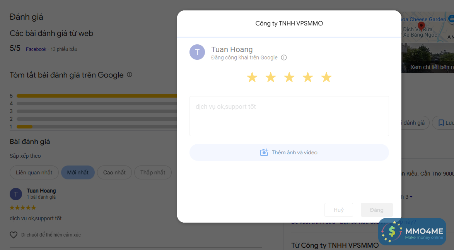
Task: Click the red map pin on the map
Action: pyautogui.click(x=421, y=26)
